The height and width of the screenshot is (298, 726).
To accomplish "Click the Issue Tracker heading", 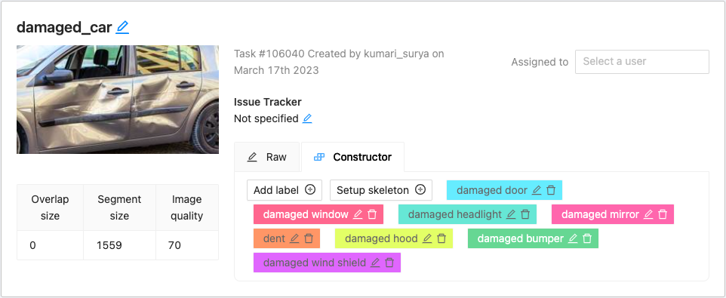I will point(268,102).
